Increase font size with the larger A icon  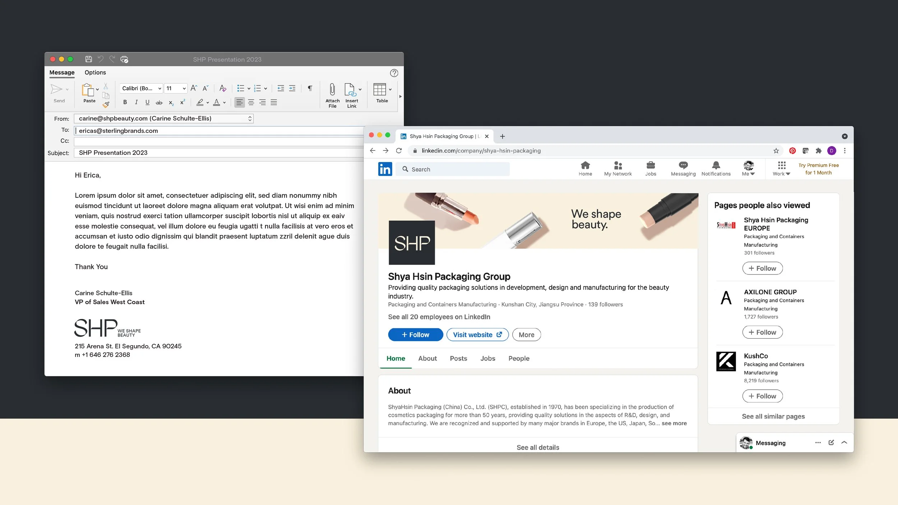coord(194,88)
